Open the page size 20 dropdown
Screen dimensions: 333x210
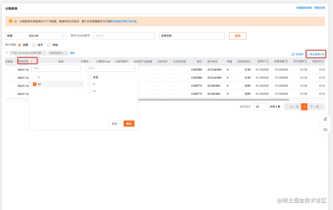click(261, 107)
